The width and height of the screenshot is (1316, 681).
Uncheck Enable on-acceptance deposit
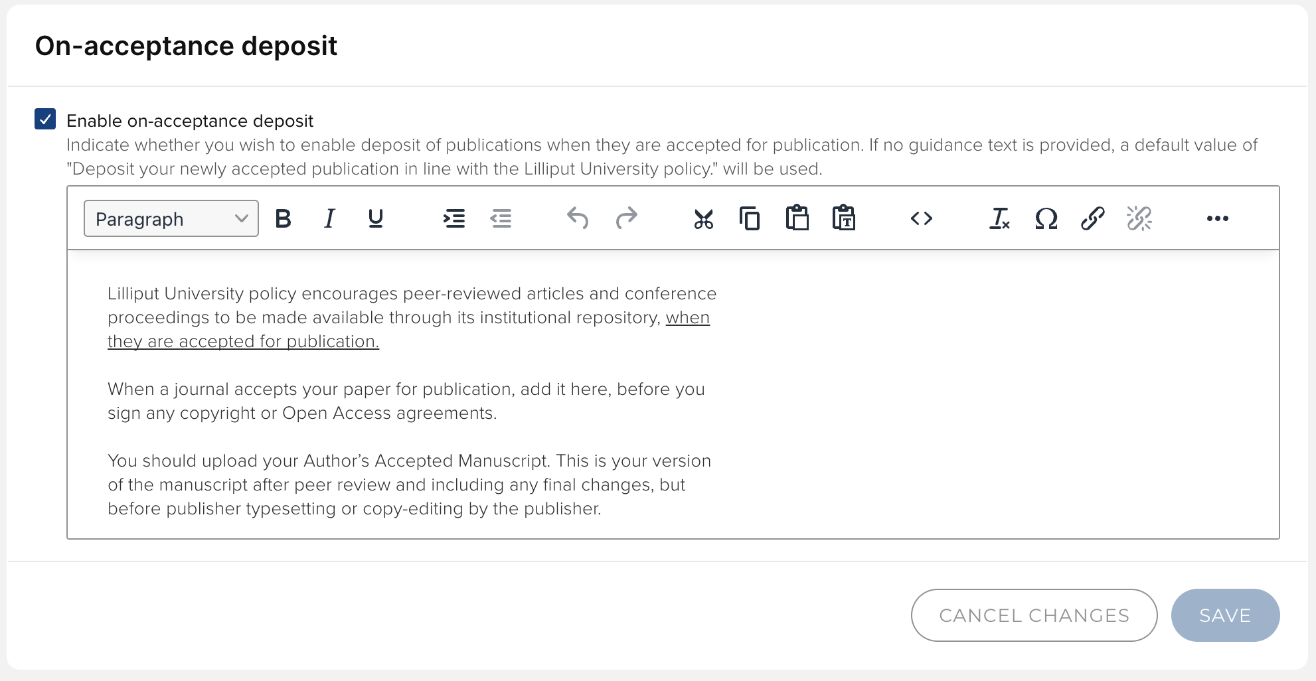pos(45,119)
